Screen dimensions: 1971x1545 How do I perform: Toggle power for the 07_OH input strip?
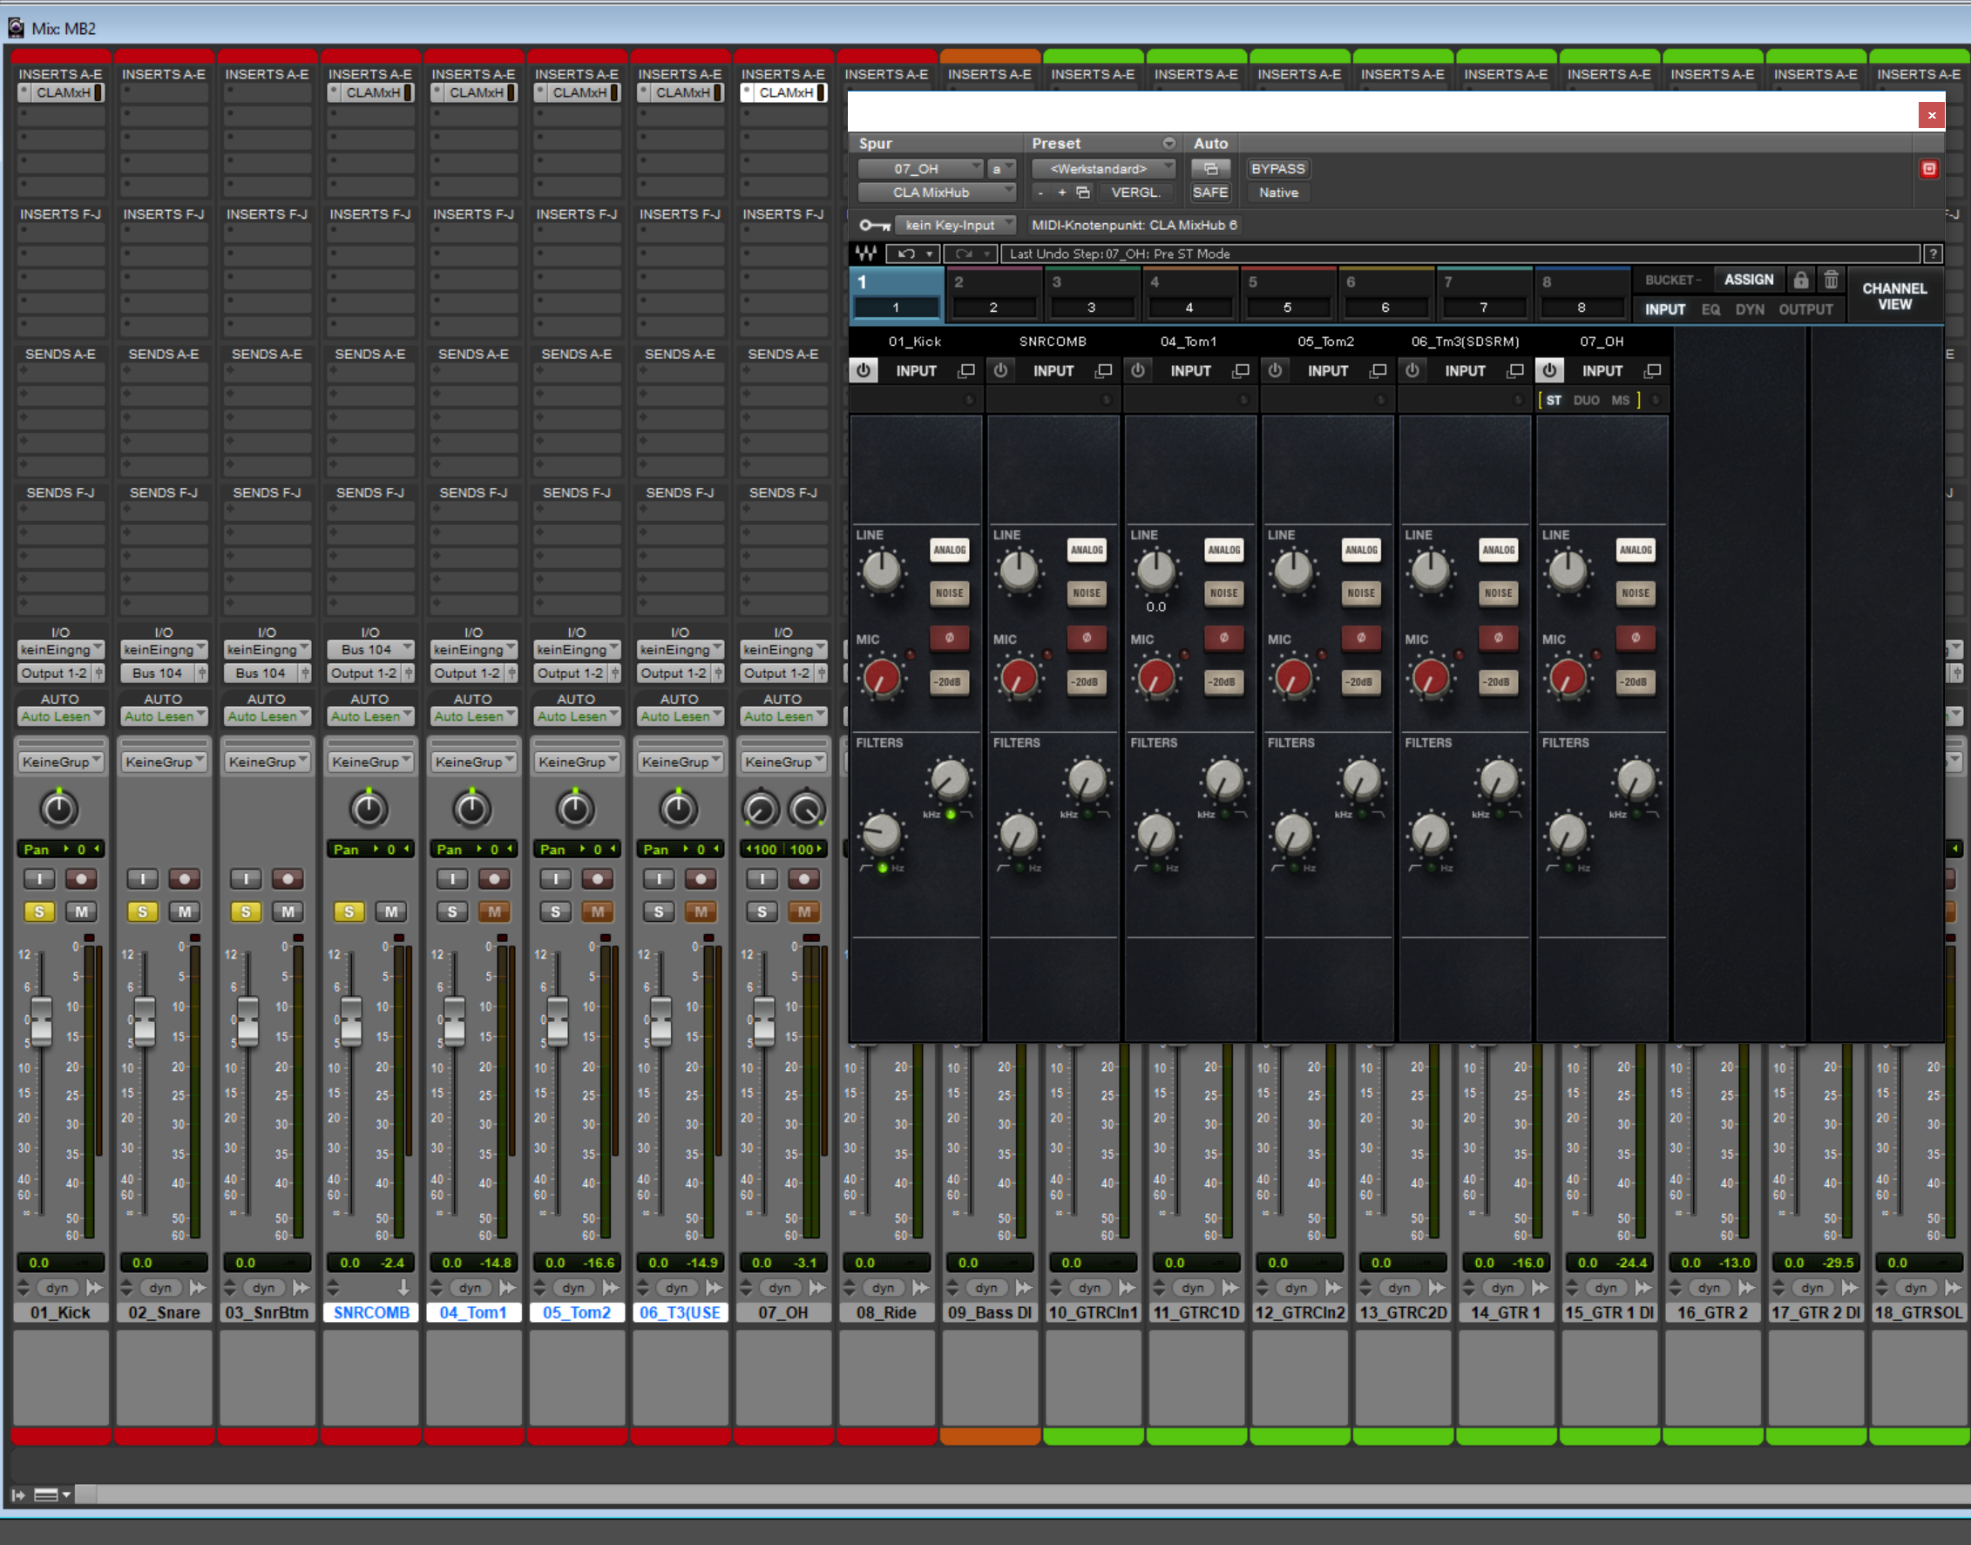click(x=1548, y=371)
